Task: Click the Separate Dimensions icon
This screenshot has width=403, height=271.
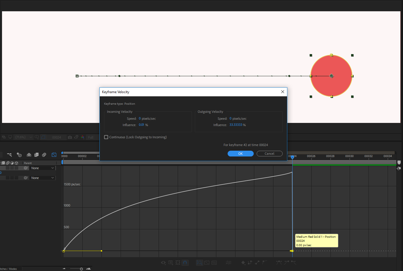Action: tap(228, 263)
